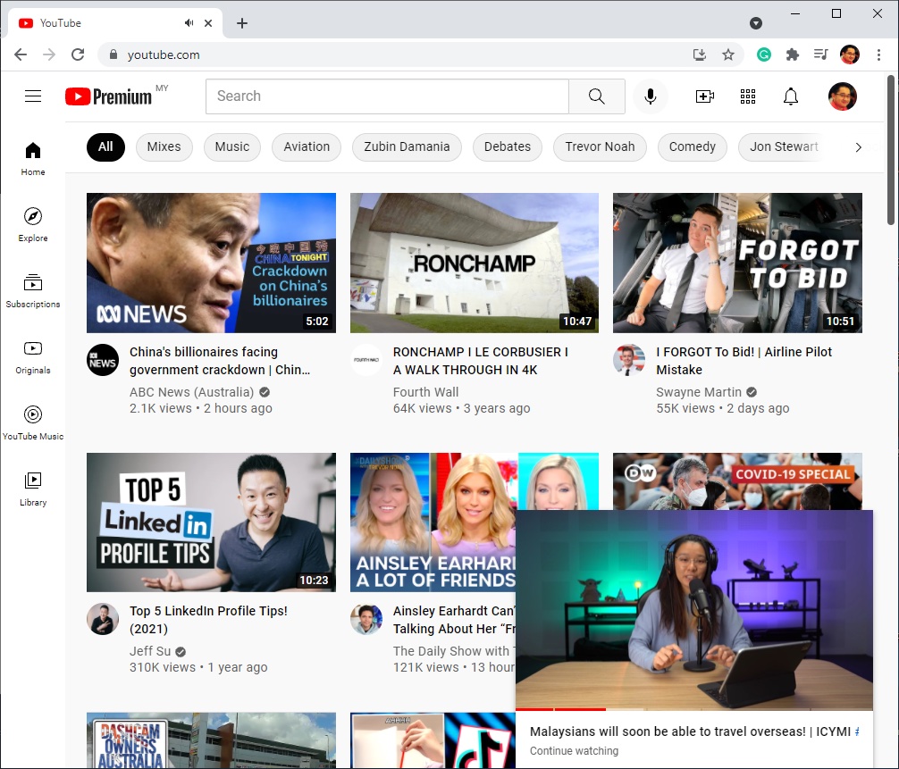This screenshot has width=899, height=769.
Task: Open the YouTube apps grid icon
Action: [x=748, y=96]
